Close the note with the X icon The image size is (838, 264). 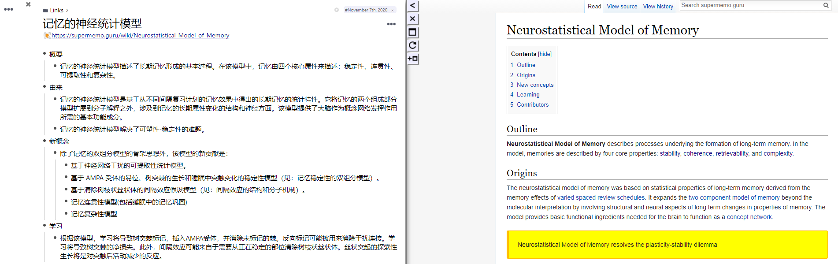(x=28, y=4)
